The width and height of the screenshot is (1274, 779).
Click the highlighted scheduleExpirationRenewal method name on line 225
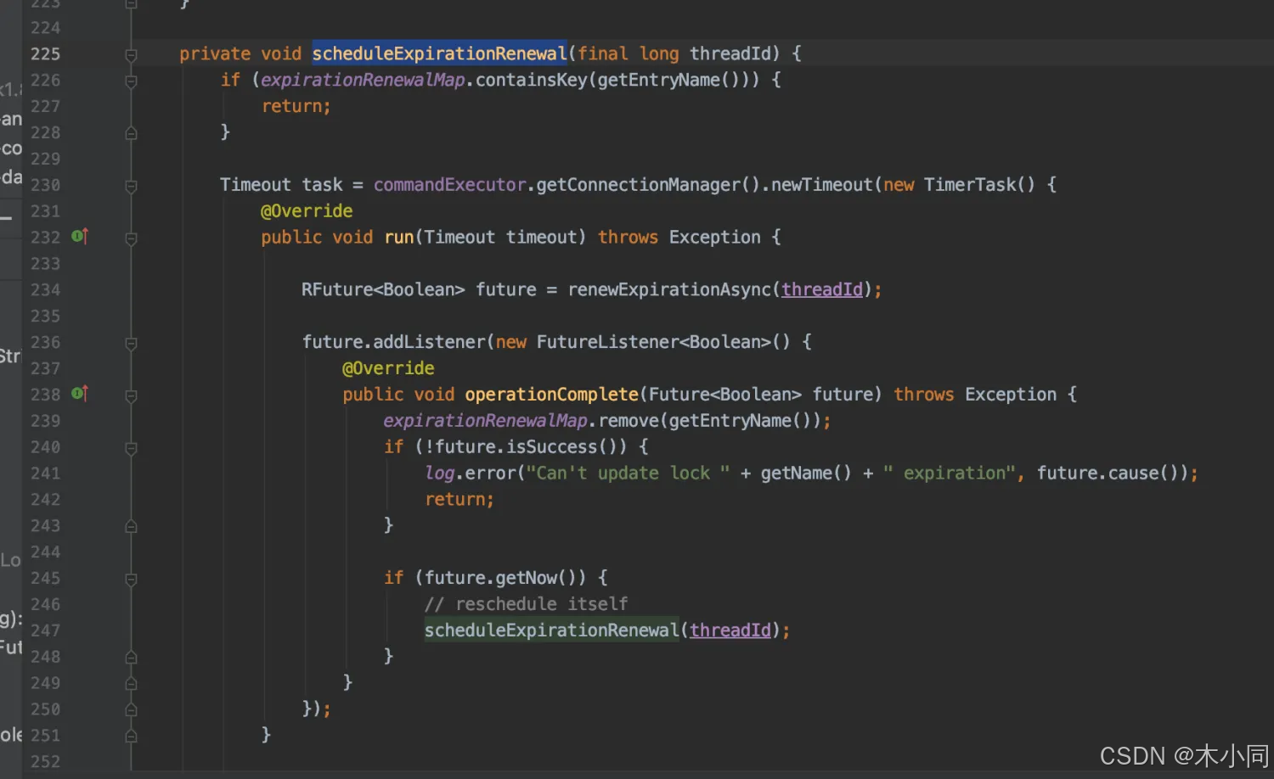tap(439, 53)
